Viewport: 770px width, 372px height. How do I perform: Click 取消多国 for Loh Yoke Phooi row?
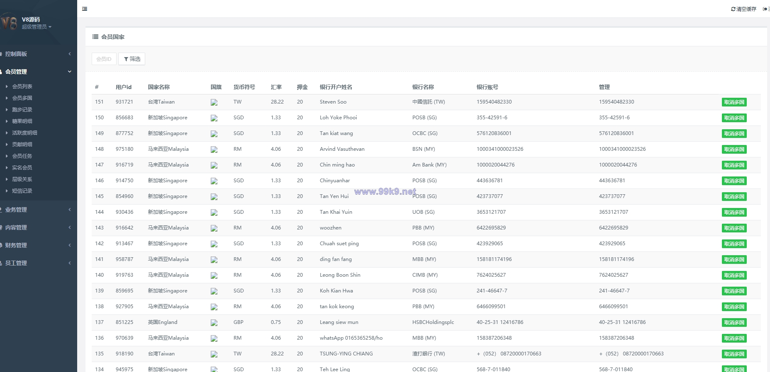coord(734,118)
